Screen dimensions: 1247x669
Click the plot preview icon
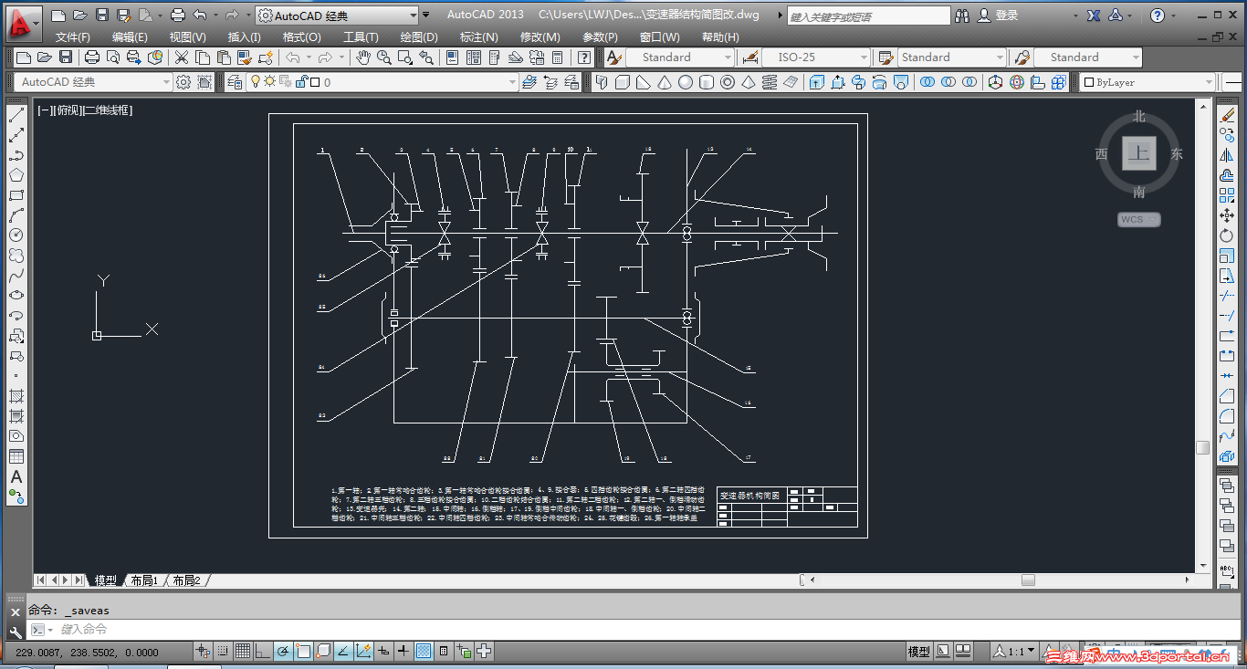(x=113, y=57)
